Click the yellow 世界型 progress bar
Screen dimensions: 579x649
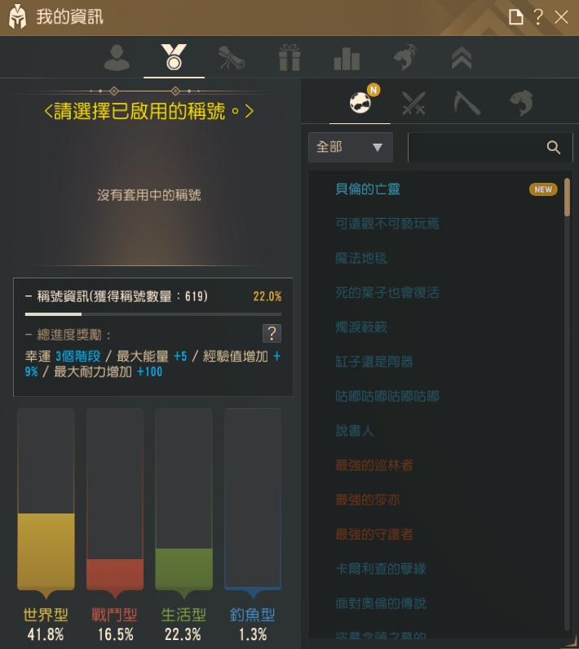[46, 552]
